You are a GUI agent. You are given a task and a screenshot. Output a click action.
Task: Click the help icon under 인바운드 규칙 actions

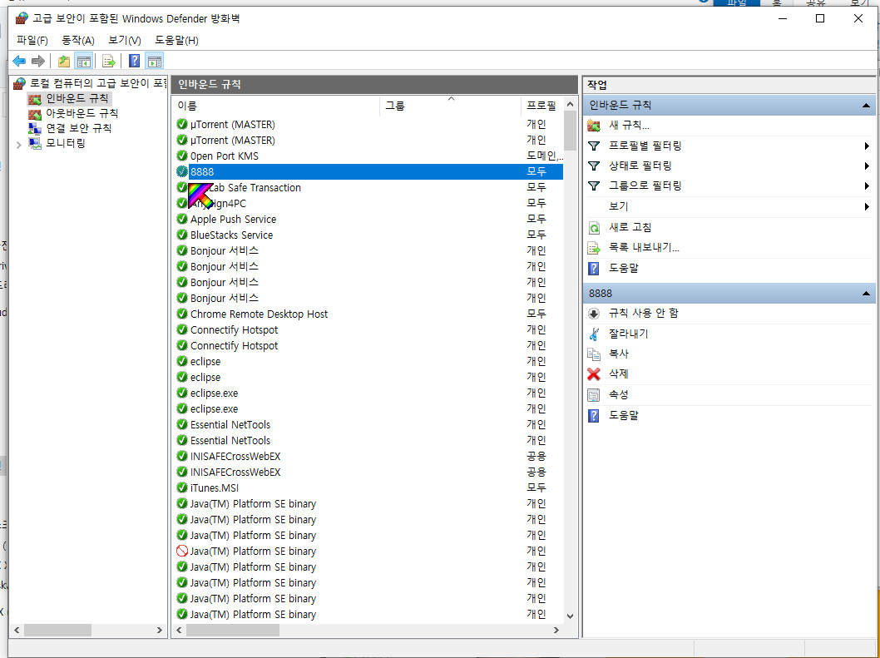click(594, 269)
